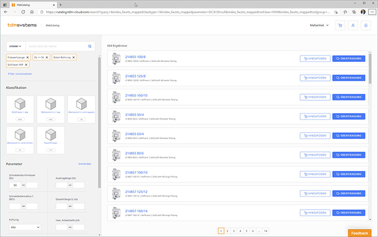Open the Anbieter dropdown

16,46
